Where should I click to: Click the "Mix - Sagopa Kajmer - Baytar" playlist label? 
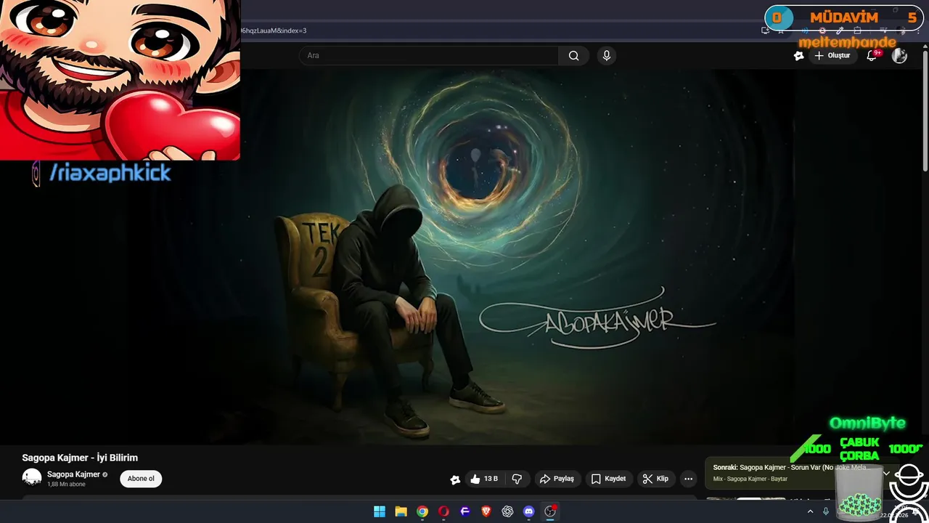tap(750, 479)
